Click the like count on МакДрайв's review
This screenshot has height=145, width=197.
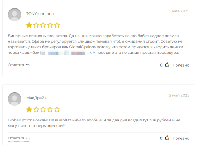click(161, 138)
